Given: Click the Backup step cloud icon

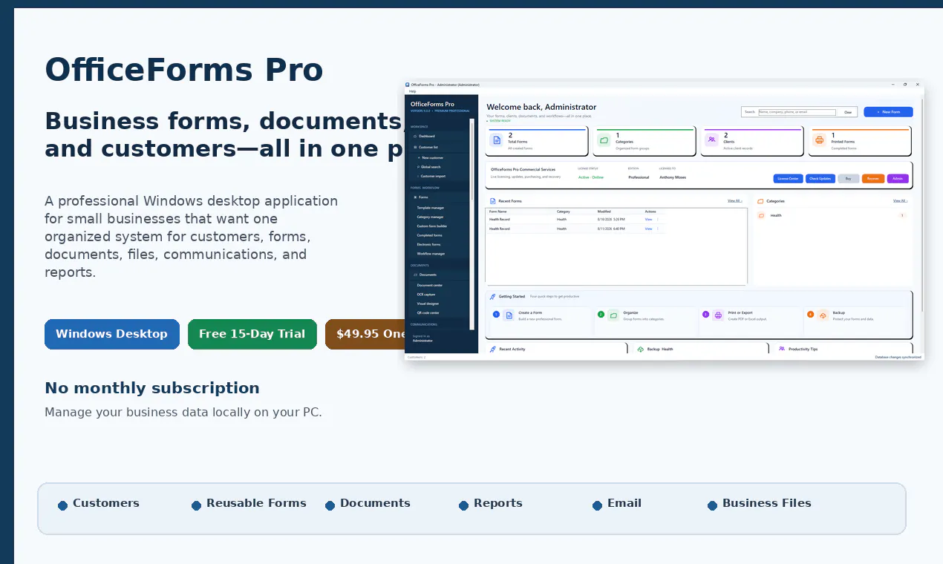Looking at the screenshot, I should [x=823, y=315].
